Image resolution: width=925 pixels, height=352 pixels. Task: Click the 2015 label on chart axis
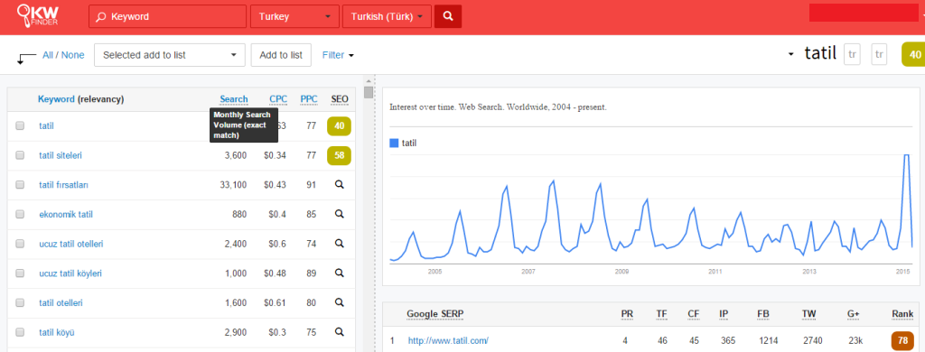tap(902, 272)
